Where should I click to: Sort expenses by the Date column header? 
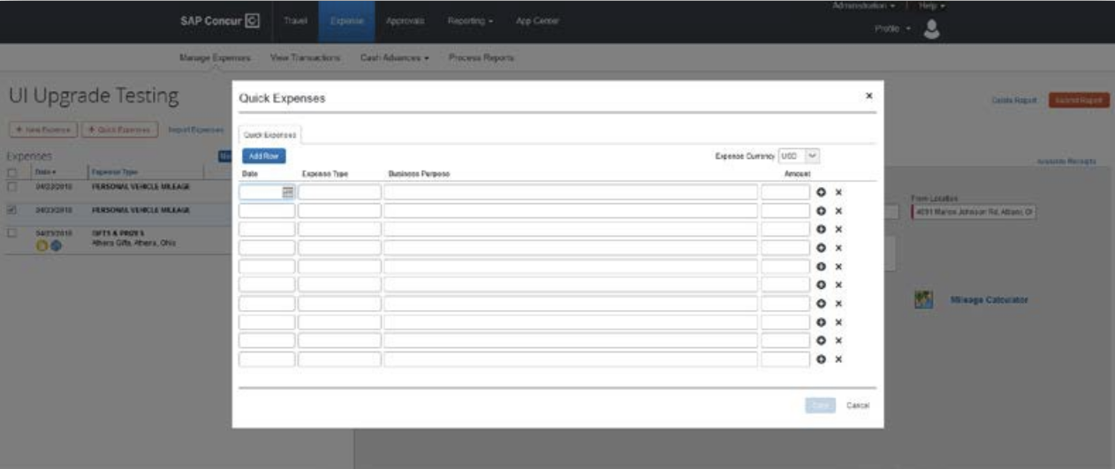[45, 171]
